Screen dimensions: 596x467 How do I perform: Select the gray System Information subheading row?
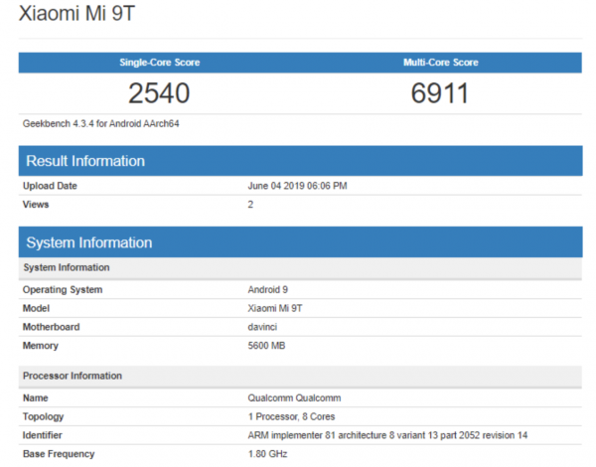(x=300, y=267)
